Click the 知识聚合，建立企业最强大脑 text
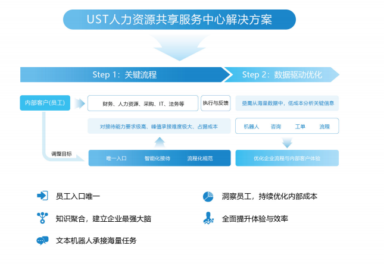Screen dimensions: 384x264 click(104, 218)
